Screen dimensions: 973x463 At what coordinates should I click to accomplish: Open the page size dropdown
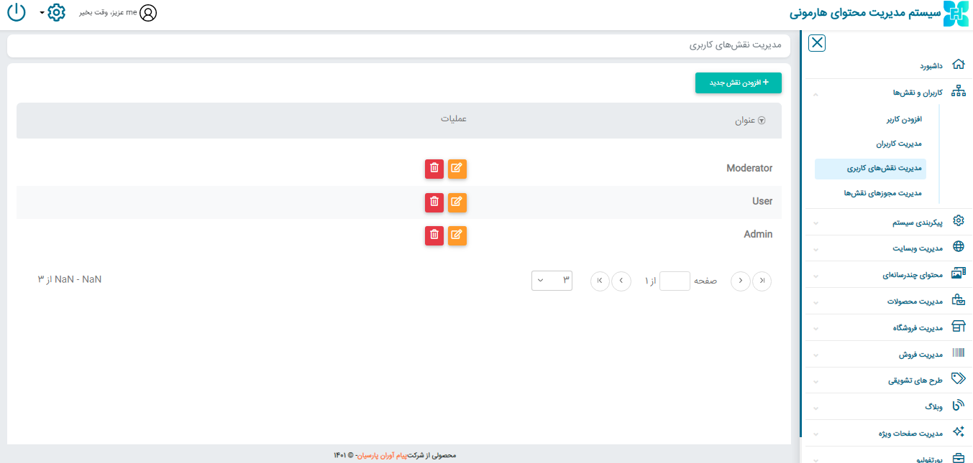pyautogui.click(x=552, y=280)
